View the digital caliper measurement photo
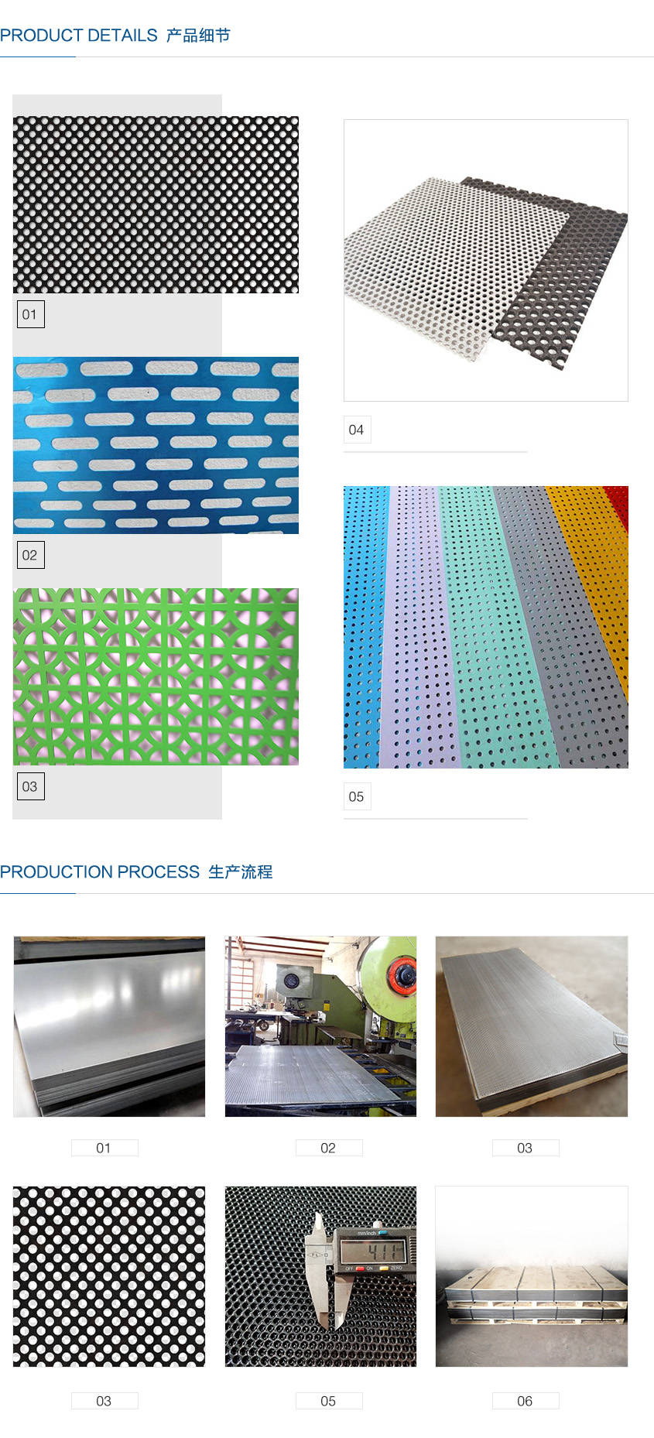The height and width of the screenshot is (1438, 654). (x=320, y=1277)
